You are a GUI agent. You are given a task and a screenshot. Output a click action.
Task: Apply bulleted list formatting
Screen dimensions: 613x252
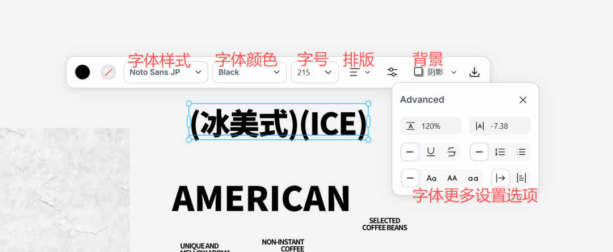pos(520,152)
